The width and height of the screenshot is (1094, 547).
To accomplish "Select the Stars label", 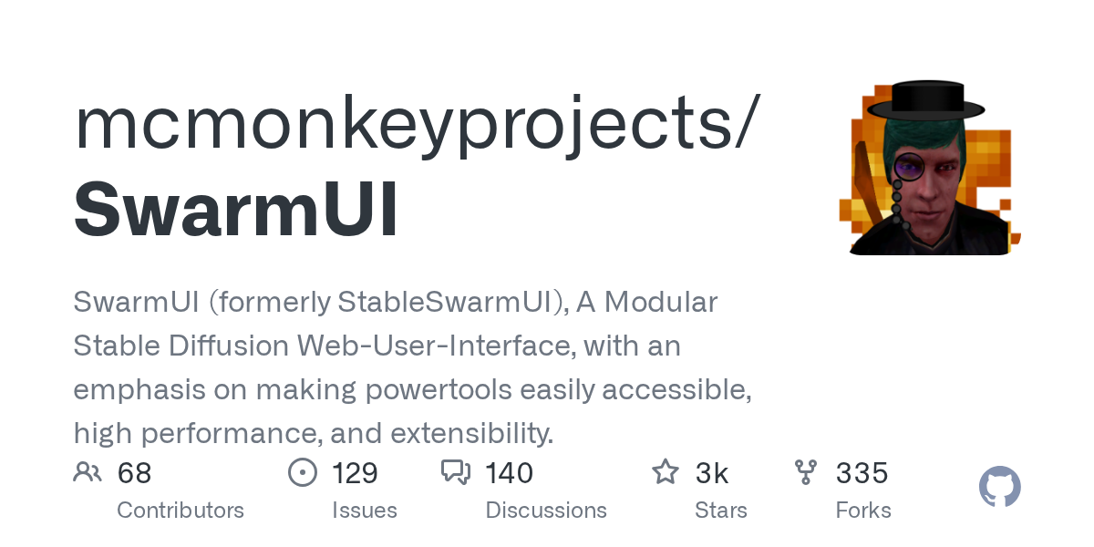I will 720,510.
